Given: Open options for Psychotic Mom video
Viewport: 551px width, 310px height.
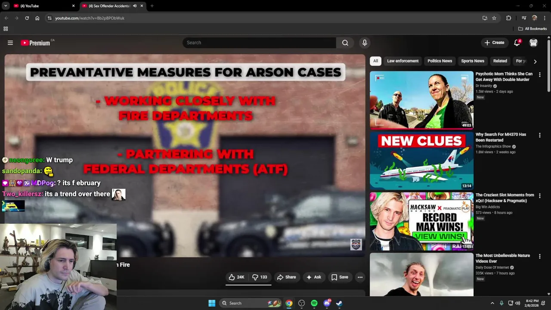Looking at the screenshot, I should click(x=539, y=74).
